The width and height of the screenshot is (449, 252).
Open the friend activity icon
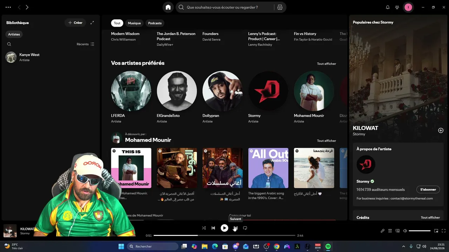[397, 7]
